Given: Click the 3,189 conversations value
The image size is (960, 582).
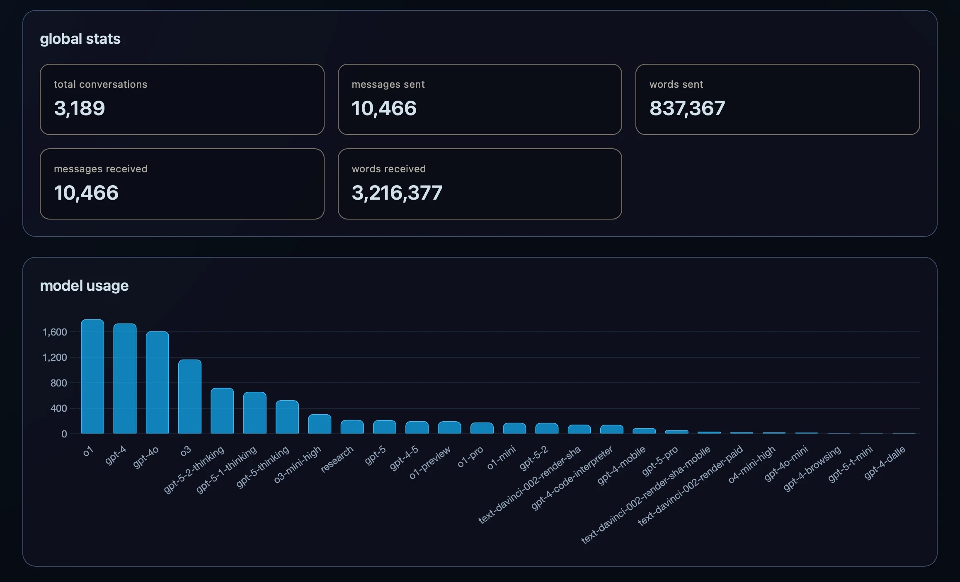Looking at the screenshot, I should (80, 109).
